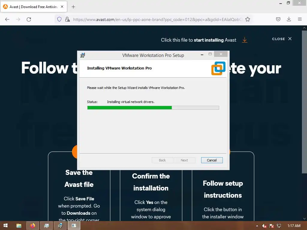The width and height of the screenshot is (307, 230).
Task: Switch to Firefox from the taskbar
Action: point(33,226)
